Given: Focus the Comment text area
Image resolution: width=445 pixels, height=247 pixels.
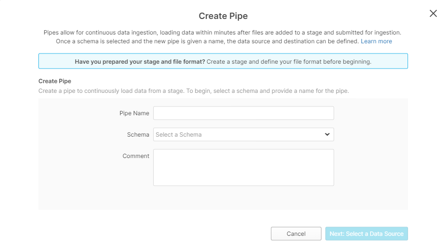Looking at the screenshot, I should coord(243,167).
